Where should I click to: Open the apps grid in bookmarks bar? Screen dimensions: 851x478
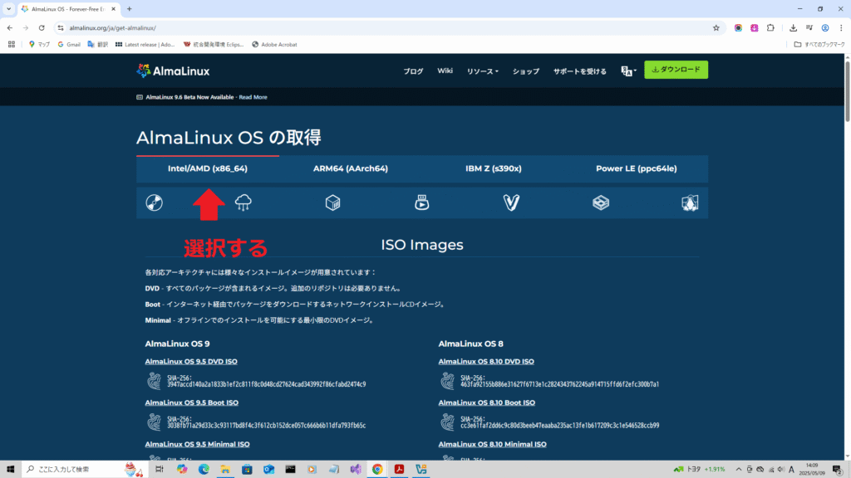(x=12, y=45)
